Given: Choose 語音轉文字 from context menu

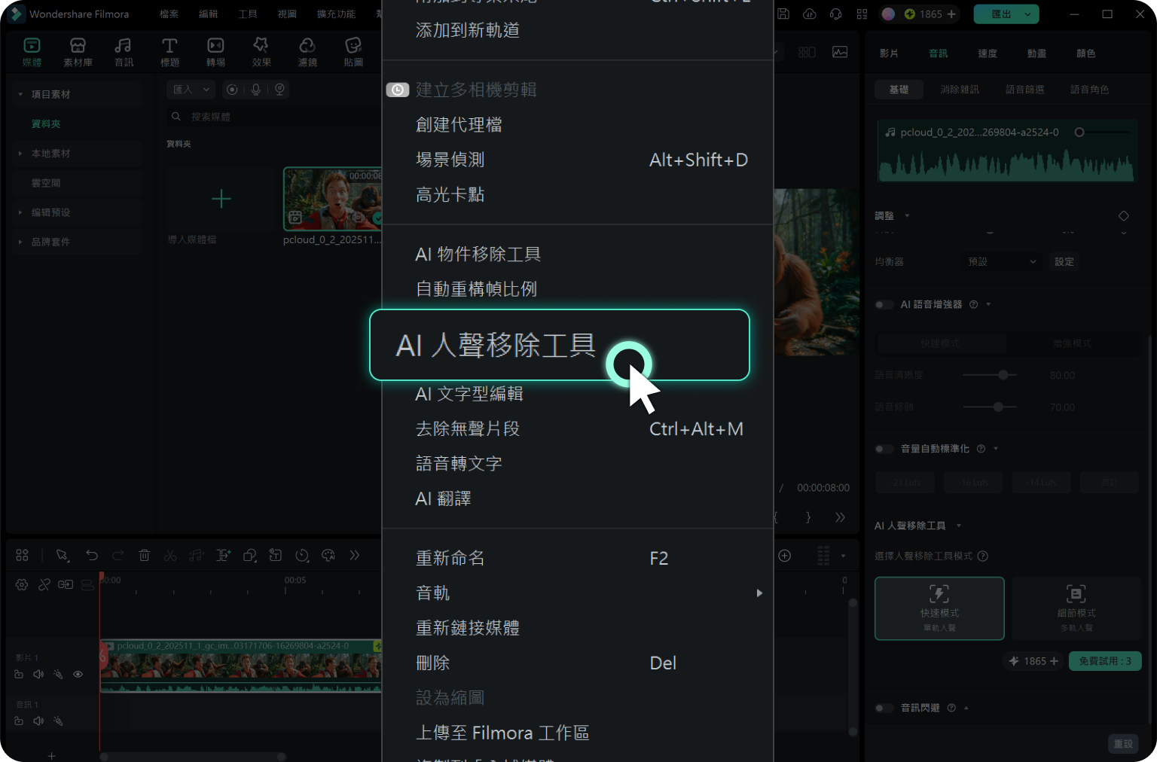Looking at the screenshot, I should tap(577, 463).
